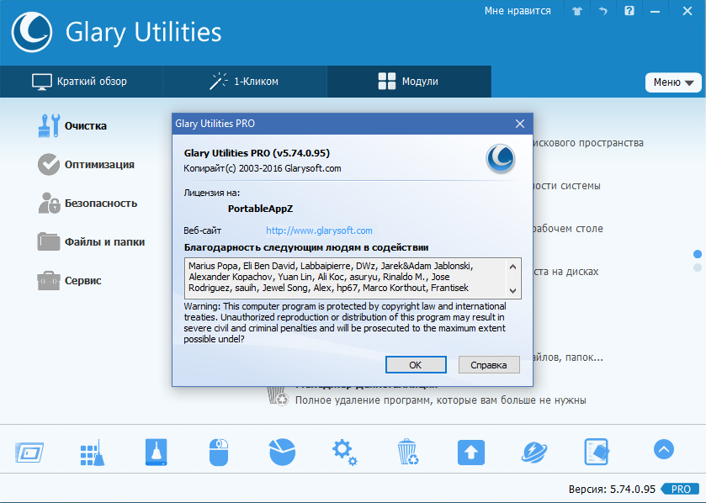
Task: Click the 'Справка' button in the dialog
Action: (489, 365)
